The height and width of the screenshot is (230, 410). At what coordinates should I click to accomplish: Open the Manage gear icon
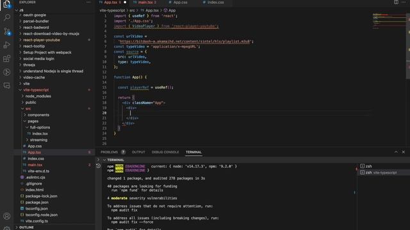7,228
